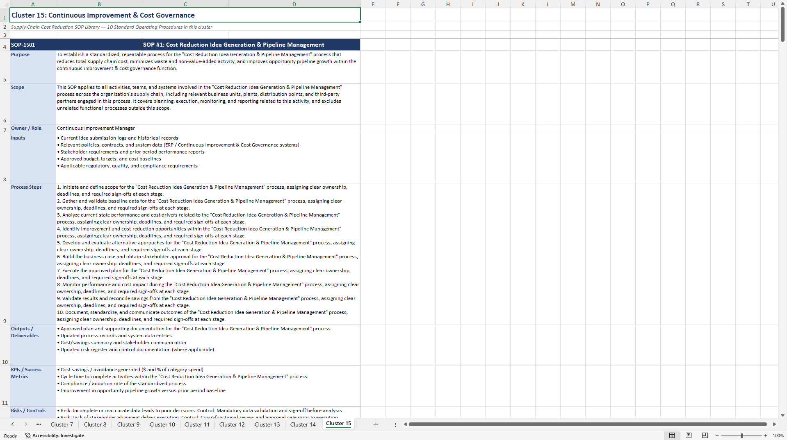This screenshot has height=440, width=787.
Task: Click the Supply Chain SOP Library subtitle
Action: point(112,27)
